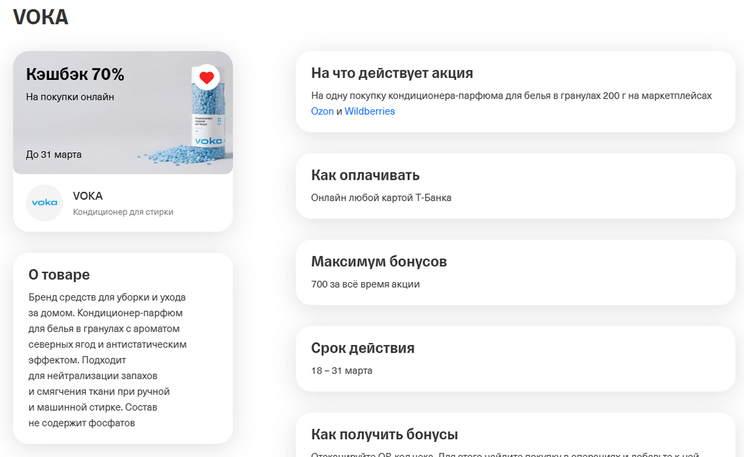Click the 'На покупки онлайн' subtitle text
The width and height of the screenshot is (744, 457).
(70, 97)
